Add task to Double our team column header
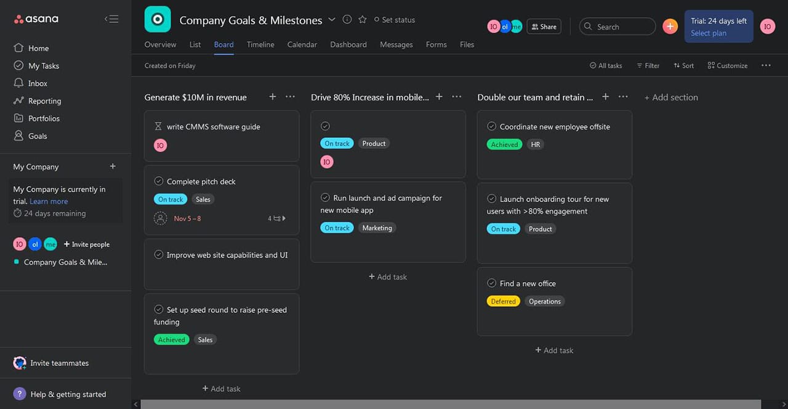Screen dimensions: 788x409 coord(605,97)
